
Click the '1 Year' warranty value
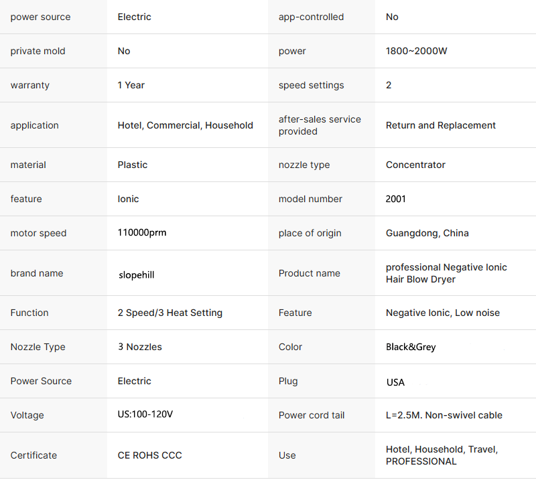(x=131, y=85)
